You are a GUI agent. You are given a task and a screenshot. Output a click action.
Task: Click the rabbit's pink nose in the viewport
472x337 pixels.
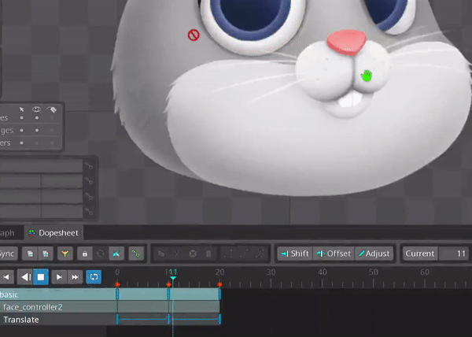click(x=346, y=42)
